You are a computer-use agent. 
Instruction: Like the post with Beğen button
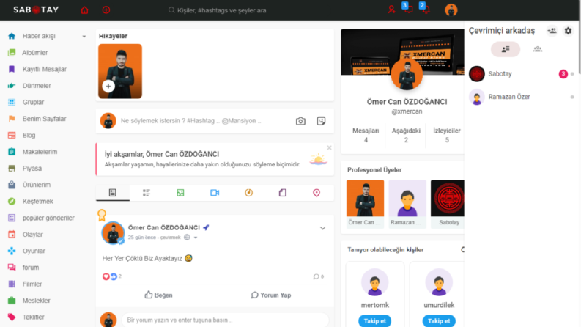pyautogui.click(x=158, y=295)
